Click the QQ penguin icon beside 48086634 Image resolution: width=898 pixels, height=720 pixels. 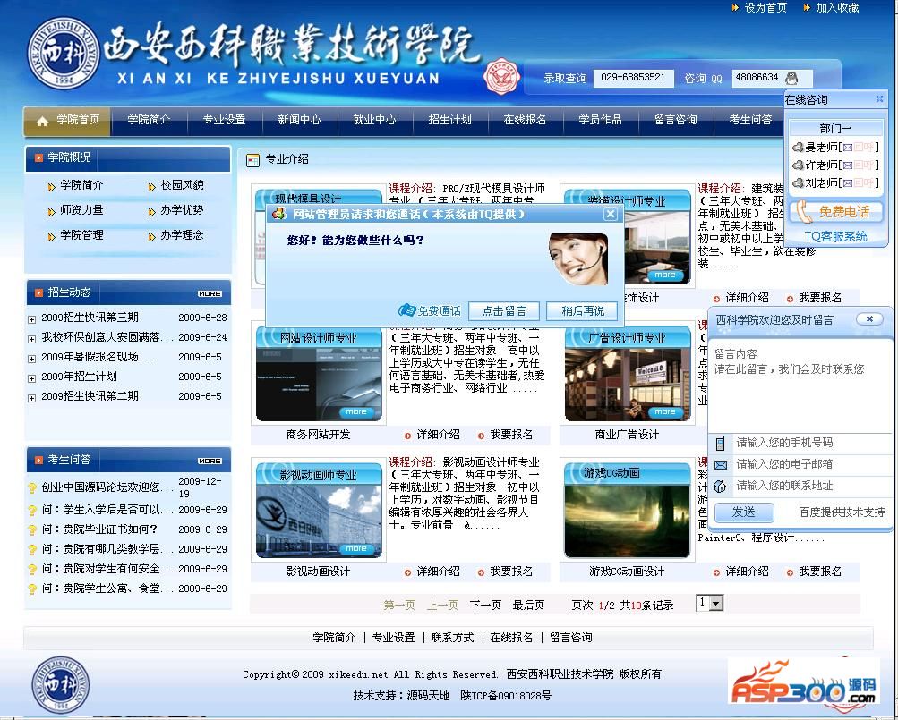(791, 78)
